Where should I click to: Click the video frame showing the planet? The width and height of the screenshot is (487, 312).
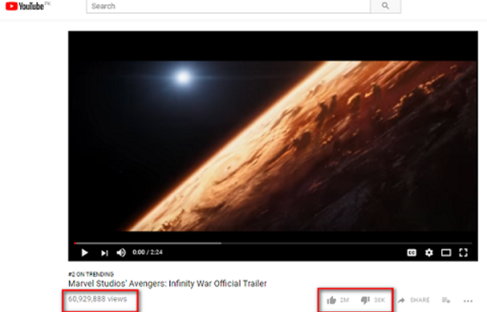point(273,146)
